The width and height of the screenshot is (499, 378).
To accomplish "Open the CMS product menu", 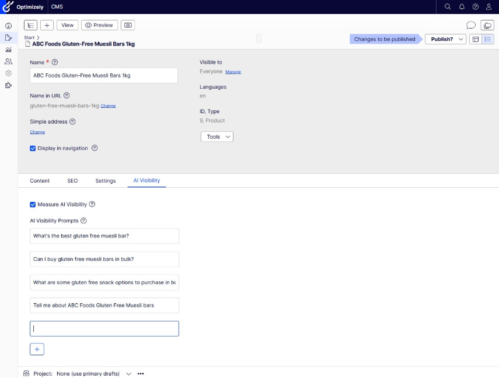I will coord(57,6).
